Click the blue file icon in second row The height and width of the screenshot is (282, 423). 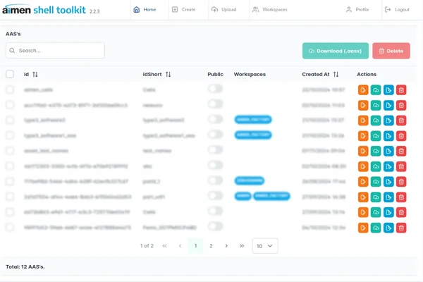pyautogui.click(x=388, y=105)
